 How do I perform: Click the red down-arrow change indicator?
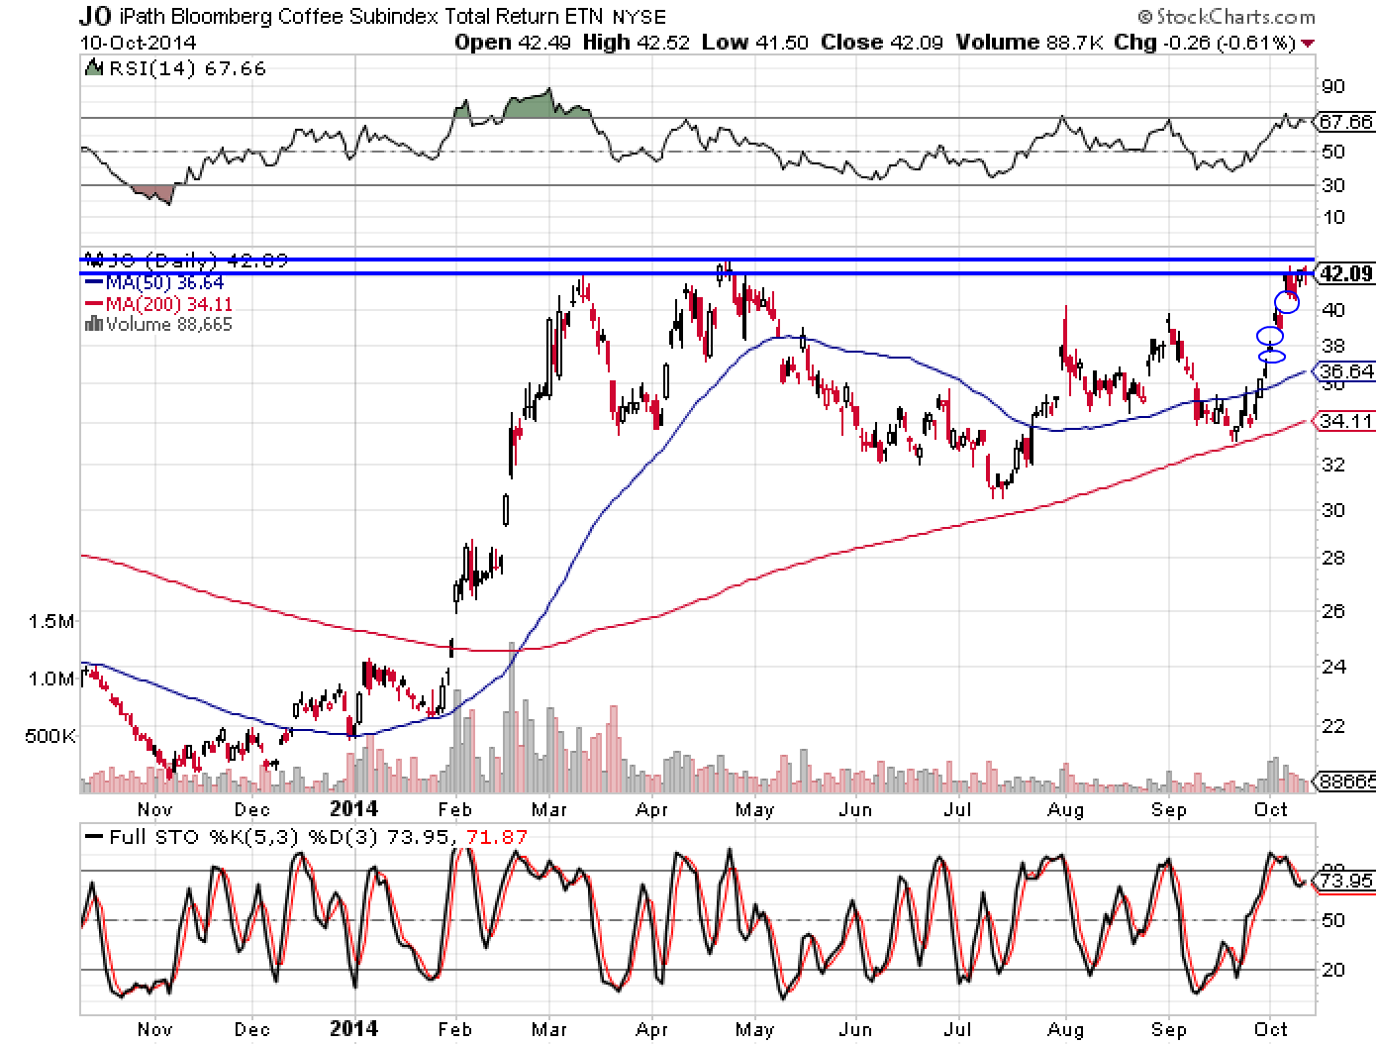coord(1309,44)
